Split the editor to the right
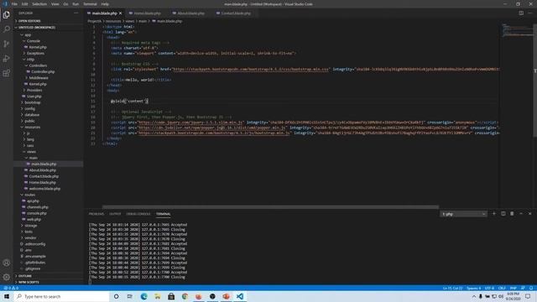The width and height of the screenshot is (537, 302). pos(521,13)
